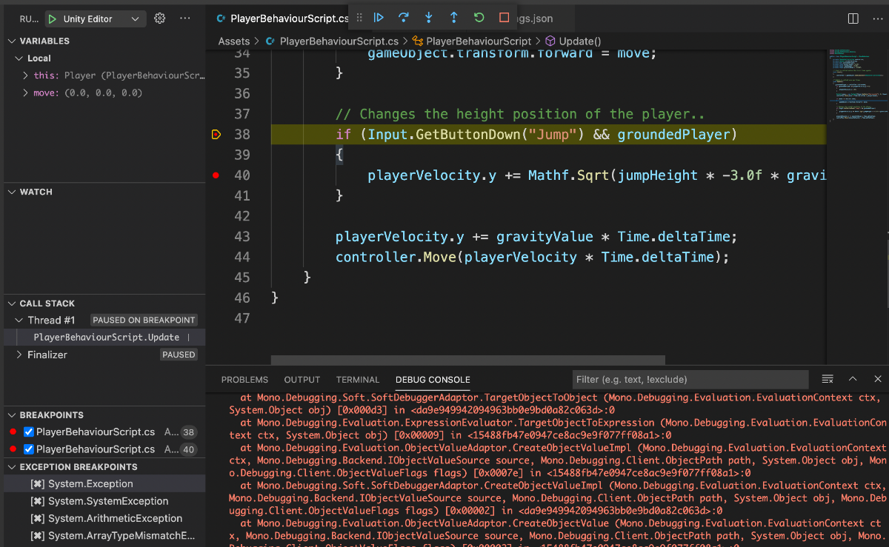The width and height of the screenshot is (889, 547).
Task: Collapse the Local scope
Action: (19, 58)
